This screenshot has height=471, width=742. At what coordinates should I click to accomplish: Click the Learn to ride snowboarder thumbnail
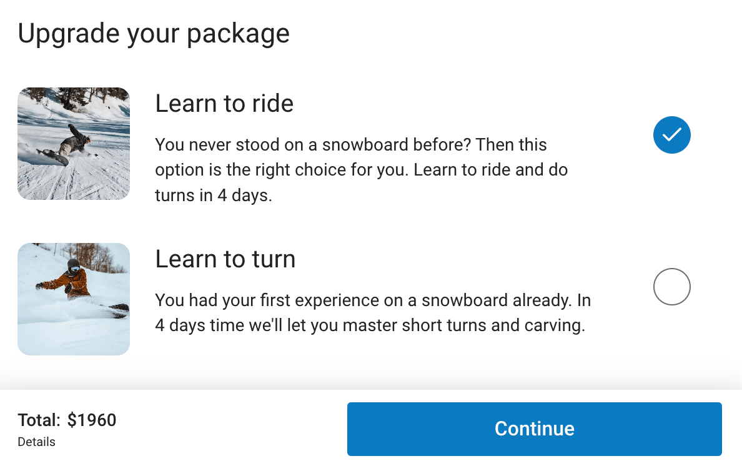coord(74,144)
